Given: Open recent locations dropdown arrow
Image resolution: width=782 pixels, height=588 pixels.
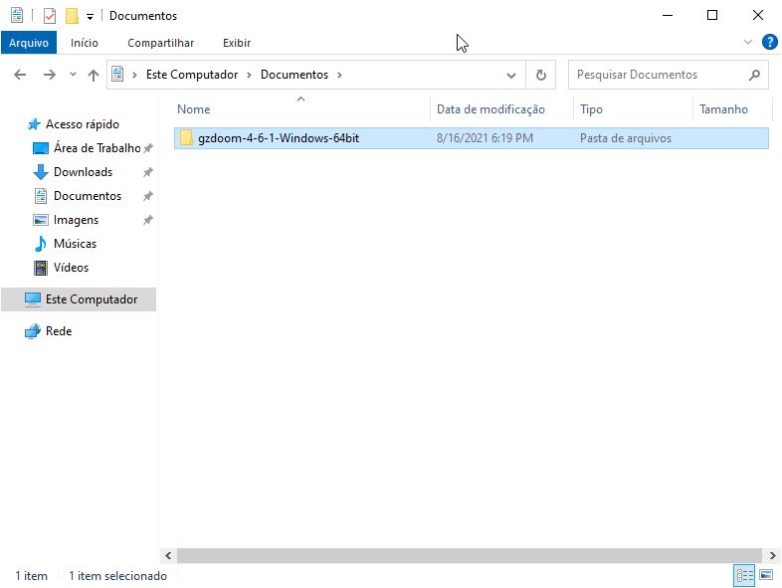Looking at the screenshot, I should 73,75.
